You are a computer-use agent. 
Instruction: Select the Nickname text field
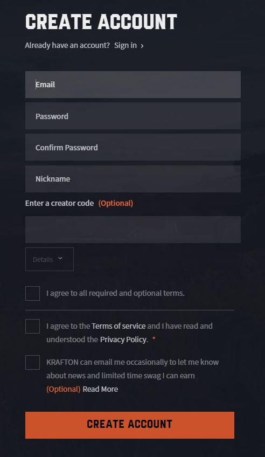point(133,179)
